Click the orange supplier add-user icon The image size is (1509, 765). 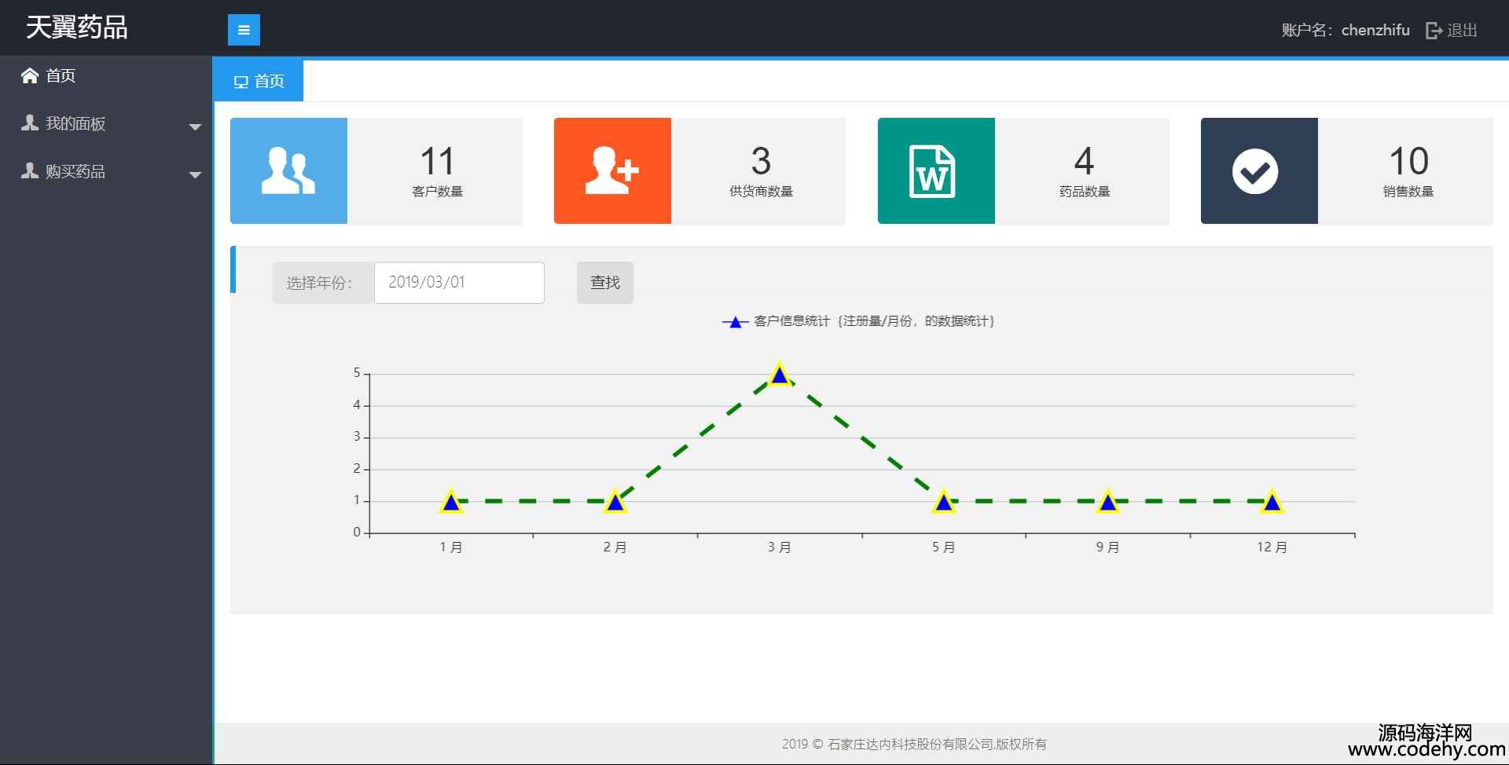612,171
